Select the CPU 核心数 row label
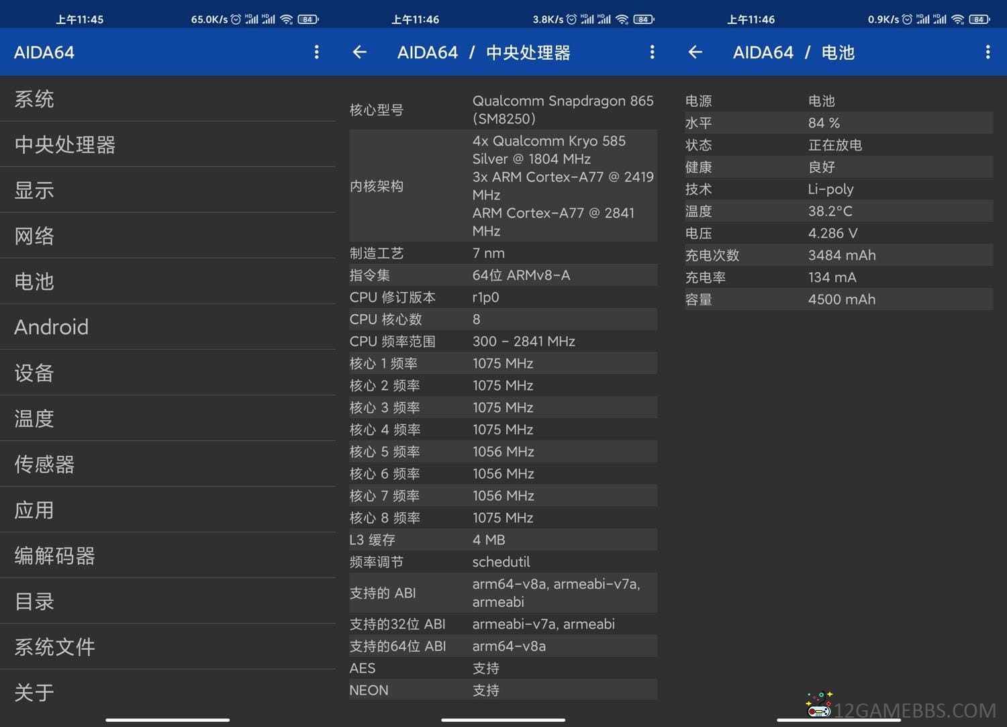 point(386,320)
